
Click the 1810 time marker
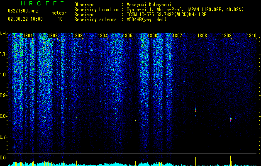pos(252,36)
